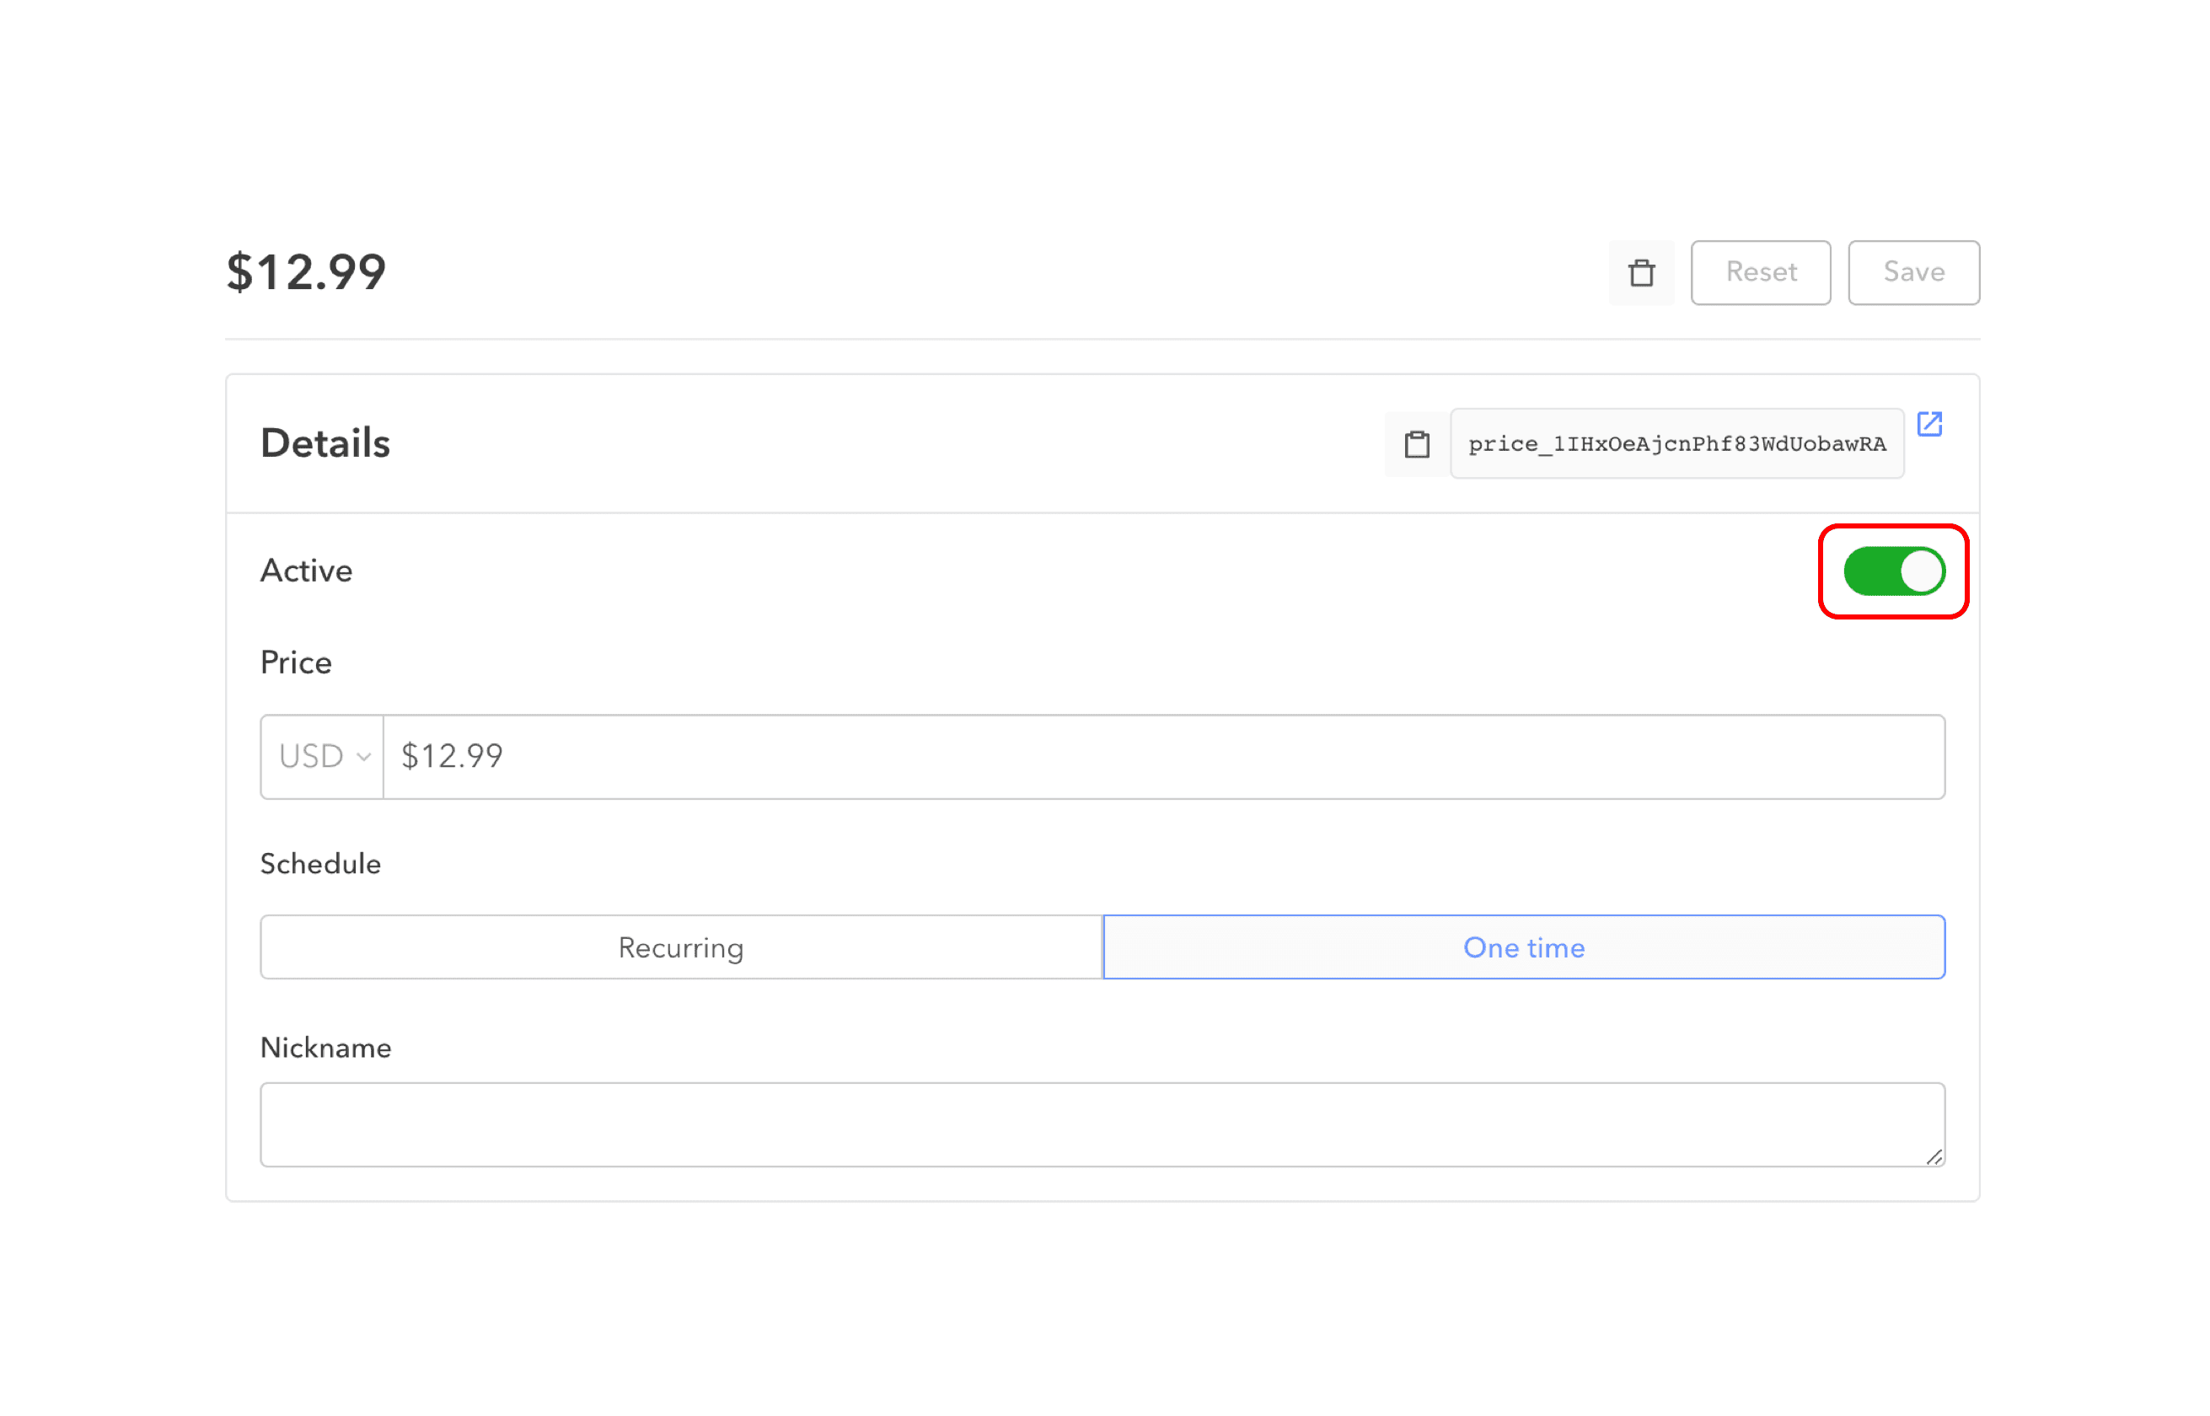This screenshot has width=2210, height=1416.
Task: Turn off the Active toggle switch
Action: coord(1893,571)
